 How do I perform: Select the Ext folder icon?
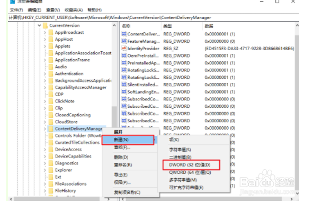(51, 177)
